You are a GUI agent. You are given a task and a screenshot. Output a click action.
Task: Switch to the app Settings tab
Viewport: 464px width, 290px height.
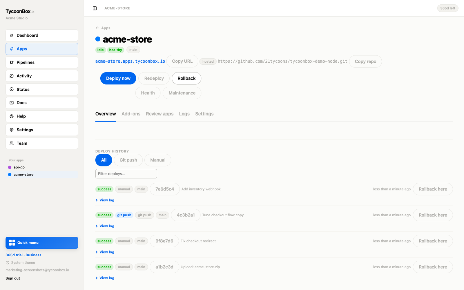click(204, 114)
